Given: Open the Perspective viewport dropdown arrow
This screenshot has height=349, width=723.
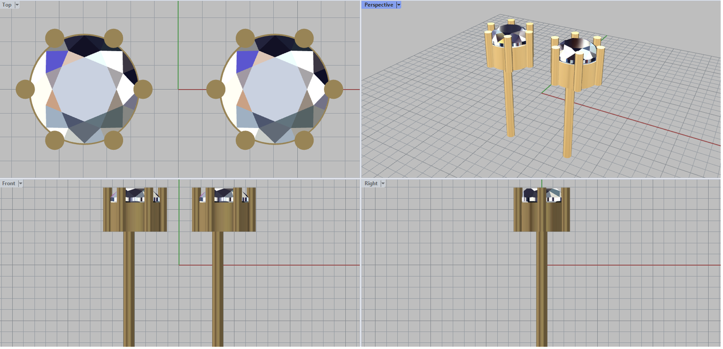Looking at the screenshot, I should click(399, 5).
